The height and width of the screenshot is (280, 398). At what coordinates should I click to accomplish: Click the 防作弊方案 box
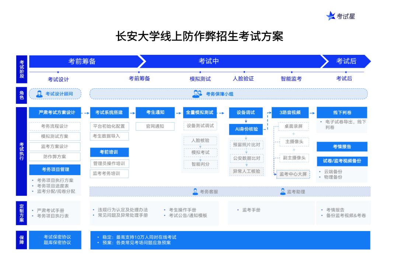[55, 157]
